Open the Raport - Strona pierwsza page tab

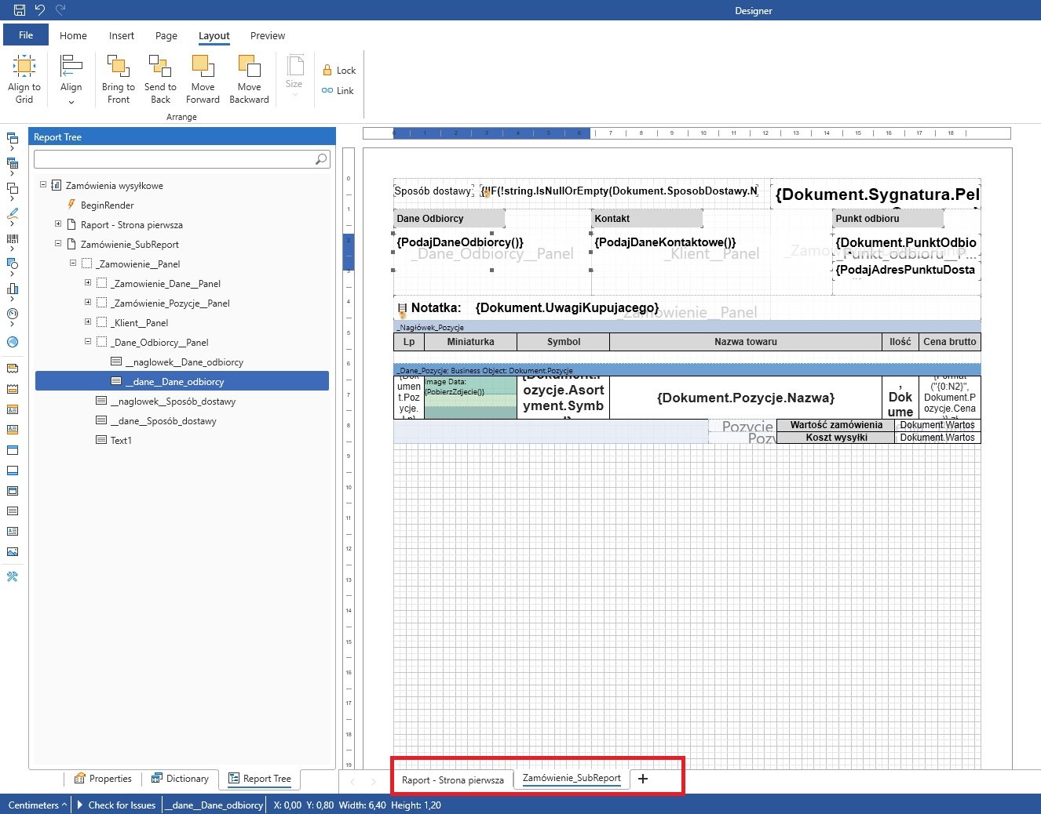[453, 779]
